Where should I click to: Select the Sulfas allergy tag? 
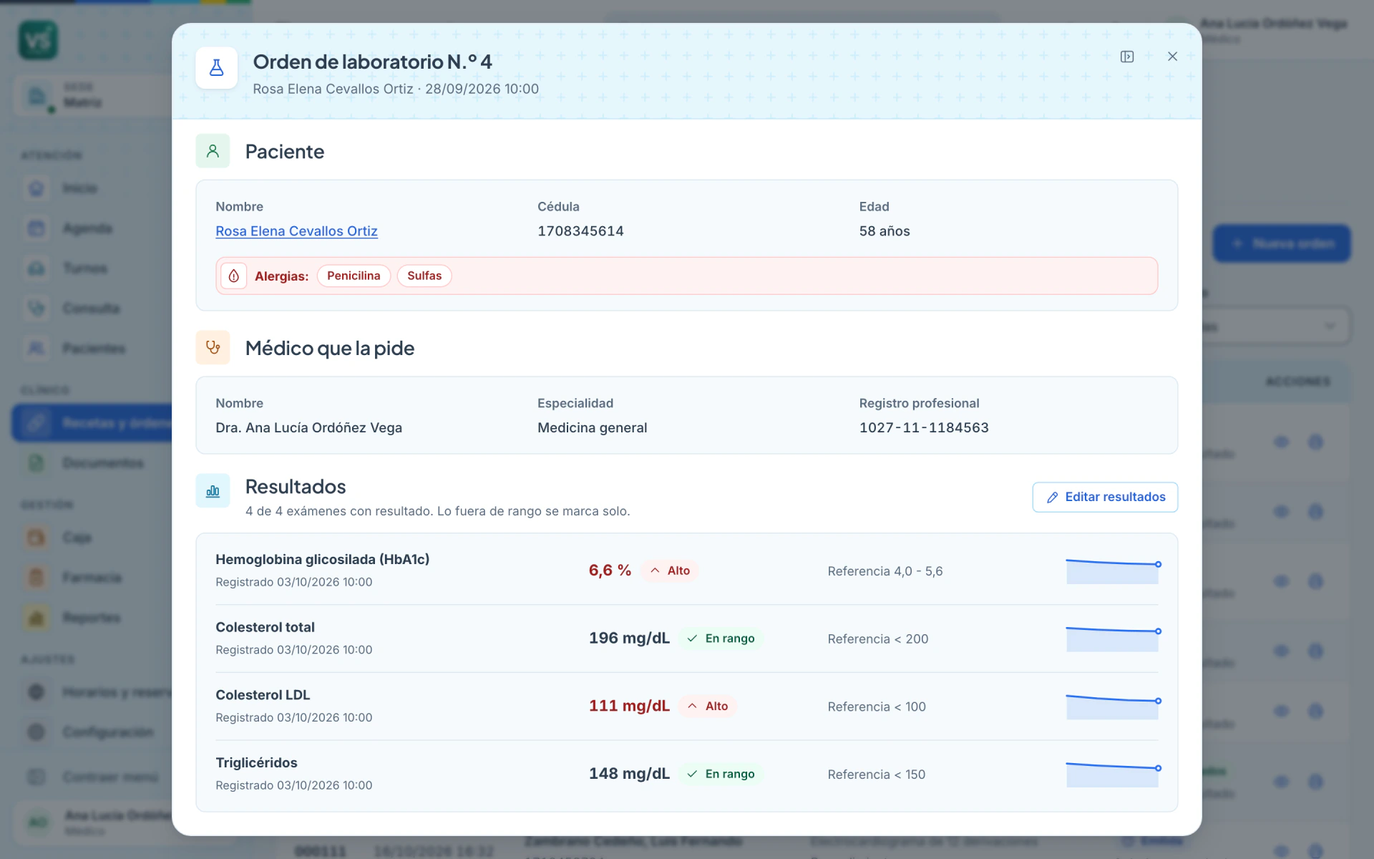(x=424, y=276)
